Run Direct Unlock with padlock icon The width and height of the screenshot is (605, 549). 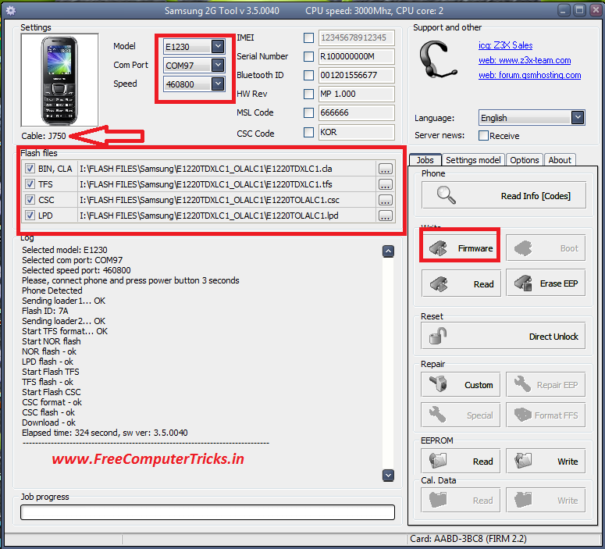tap(504, 337)
